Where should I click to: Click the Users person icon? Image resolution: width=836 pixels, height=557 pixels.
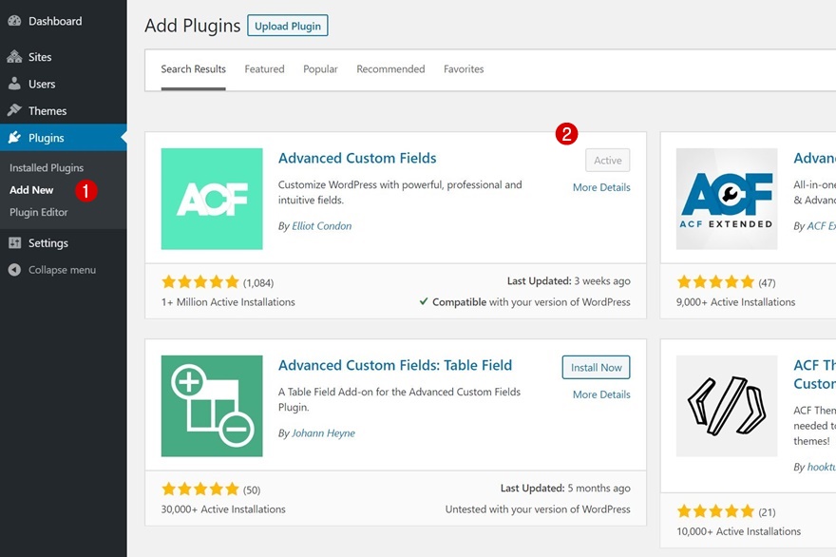coord(14,84)
